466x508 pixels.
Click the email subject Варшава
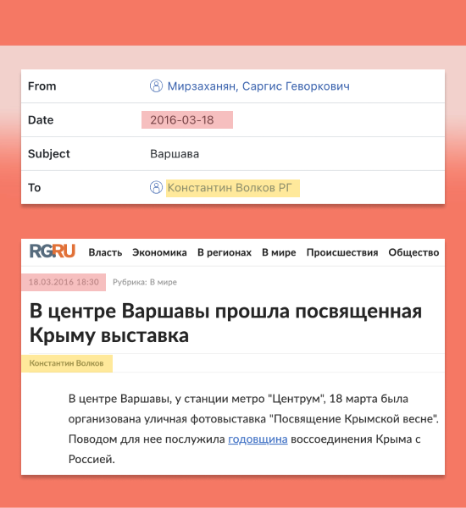(x=175, y=154)
